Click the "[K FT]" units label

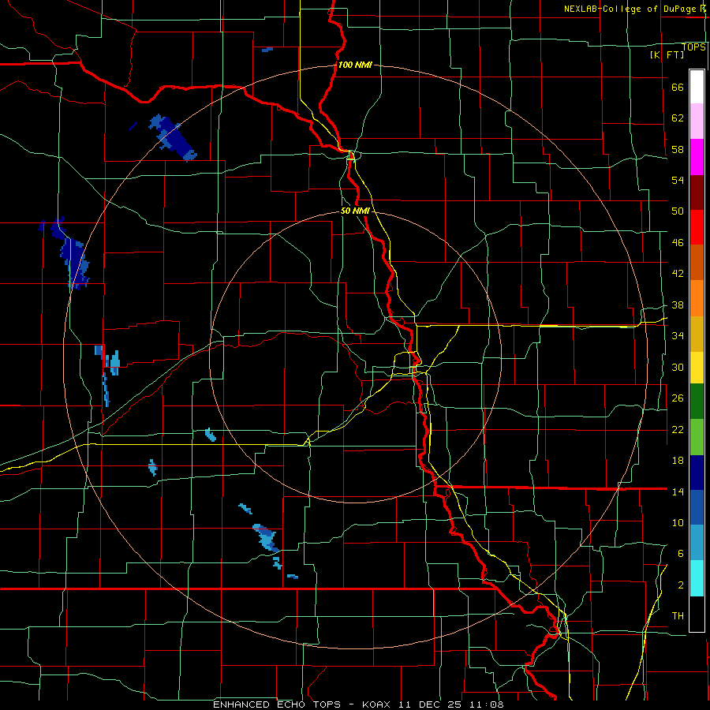(667, 54)
